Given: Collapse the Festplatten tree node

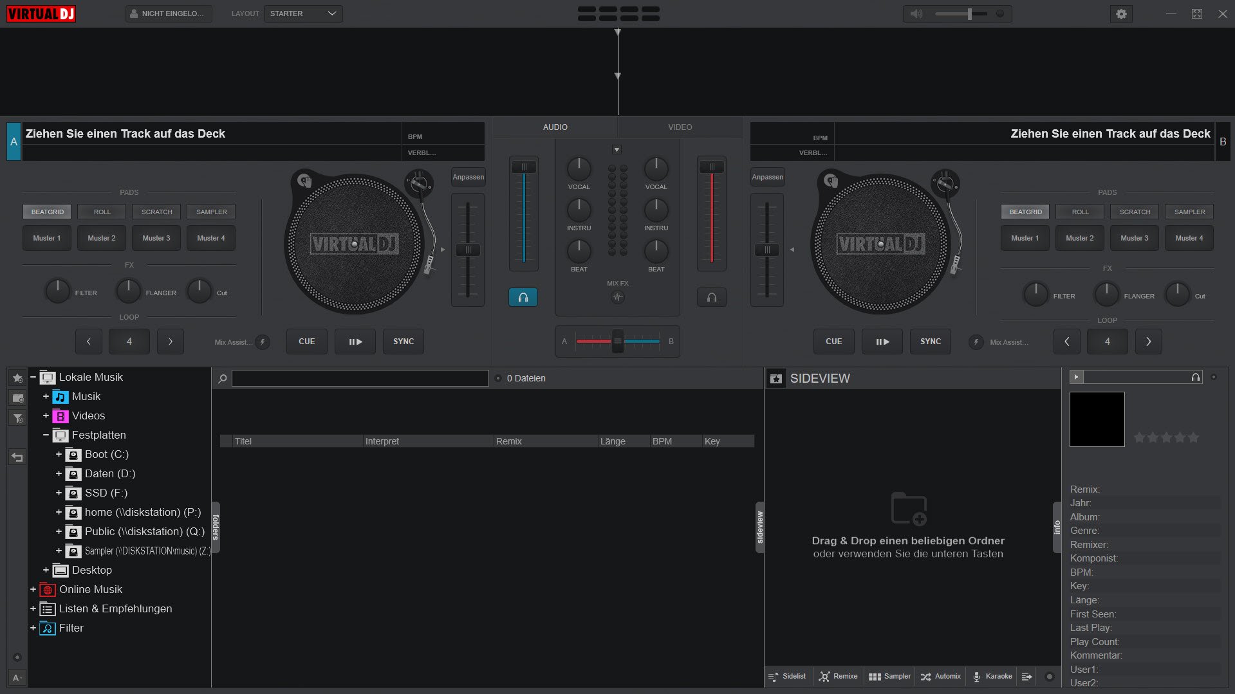Looking at the screenshot, I should click(46, 435).
